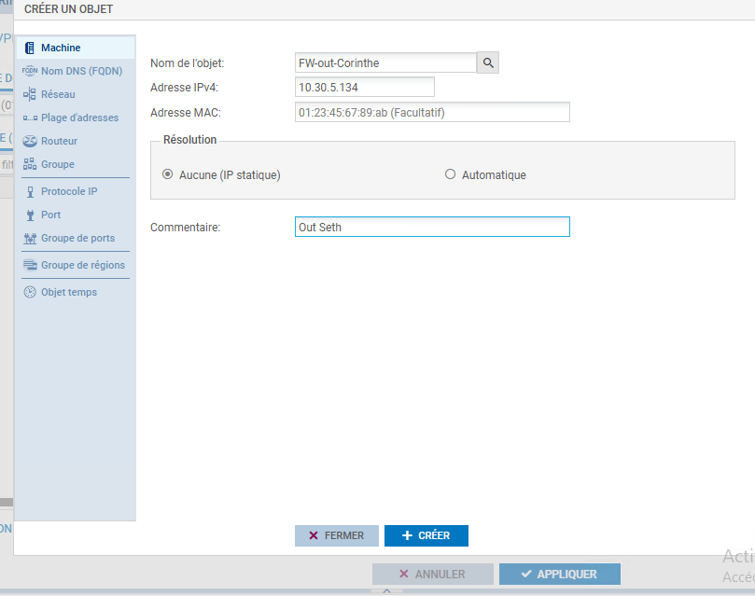Click into the Adresse MAC field
755x596 pixels.
point(431,112)
